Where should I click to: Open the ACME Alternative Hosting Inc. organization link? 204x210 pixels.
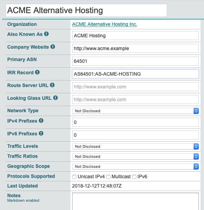(x=105, y=25)
